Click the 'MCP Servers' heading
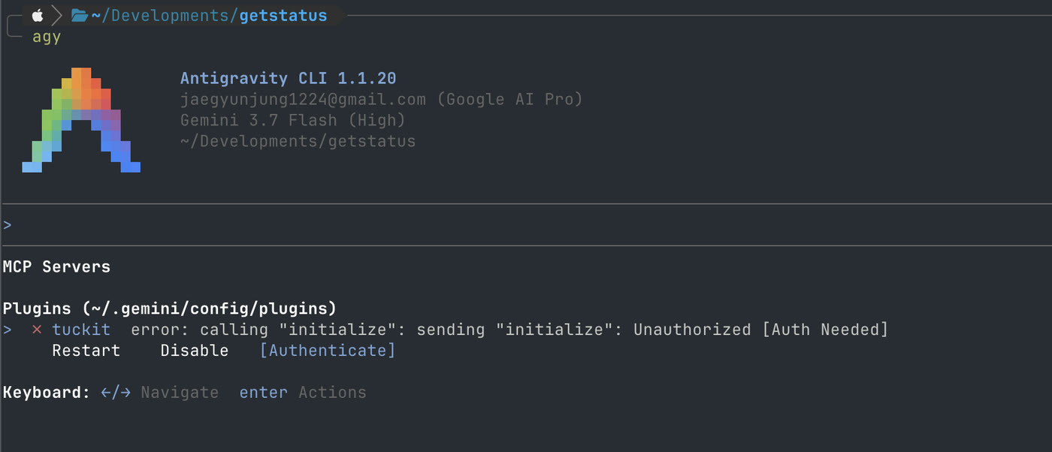Image resolution: width=1052 pixels, height=452 pixels. 56,267
